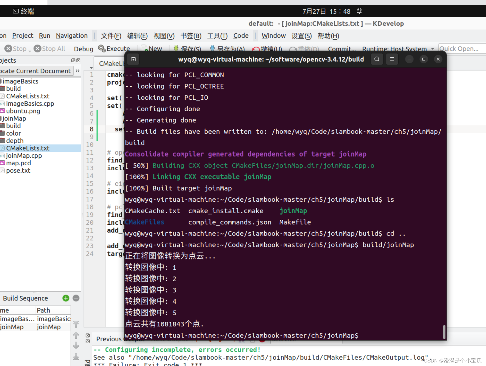Select pose.txt file
486x366 pixels.
[x=18, y=170]
